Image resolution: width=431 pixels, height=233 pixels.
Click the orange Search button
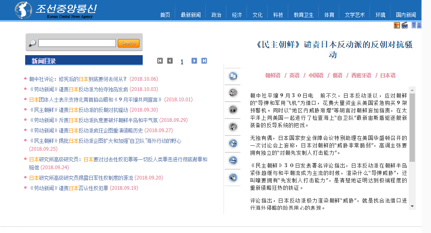(129, 43)
